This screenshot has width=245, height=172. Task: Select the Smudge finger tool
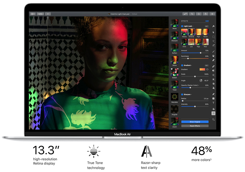tap(213, 88)
